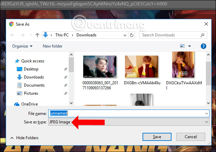Screen dimensions: 216x152
Task: Click the Forward navigation arrow
Action: click(x=23, y=35)
